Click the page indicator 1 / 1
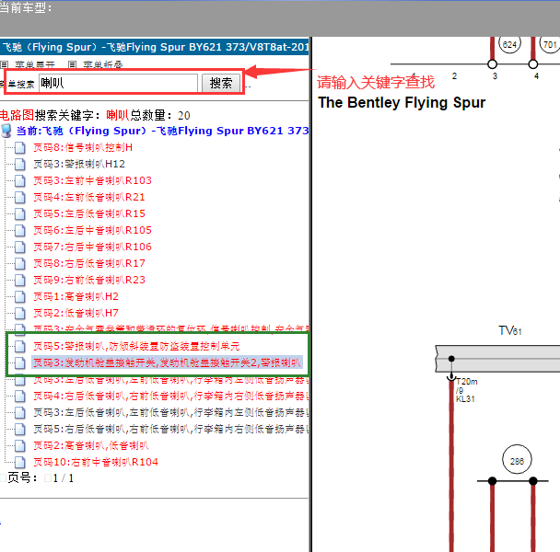Viewport: 560px width, 552px height. point(64,478)
